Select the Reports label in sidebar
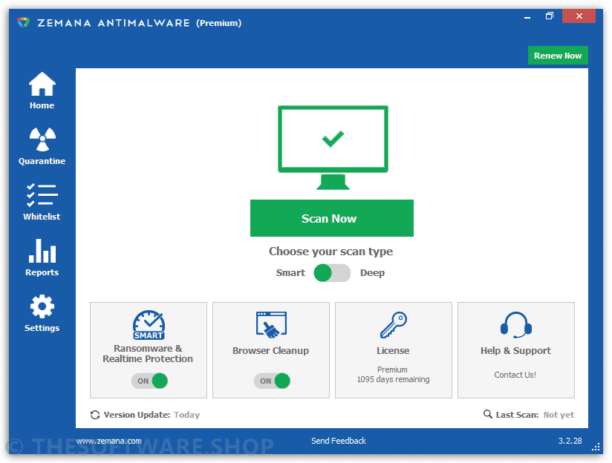This screenshot has height=463, width=612. pyautogui.click(x=42, y=272)
